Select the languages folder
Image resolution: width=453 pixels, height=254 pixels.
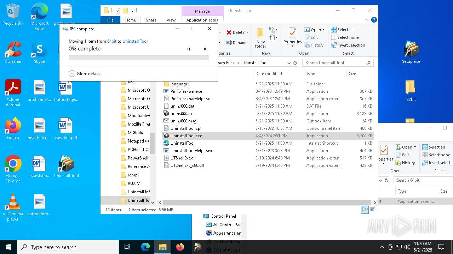(180, 84)
